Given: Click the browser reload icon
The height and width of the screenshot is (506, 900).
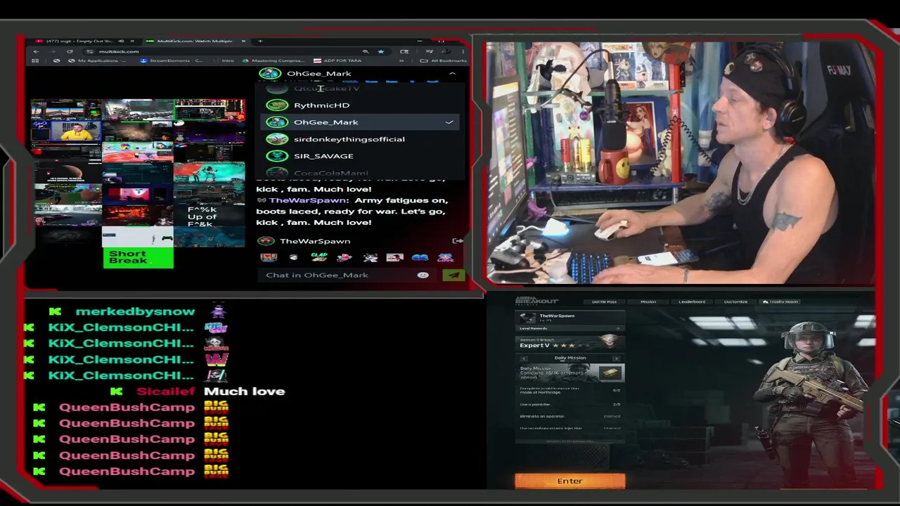Looking at the screenshot, I should click(70, 51).
